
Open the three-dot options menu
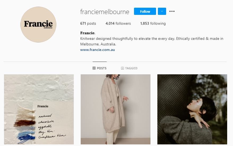tap(172, 11)
